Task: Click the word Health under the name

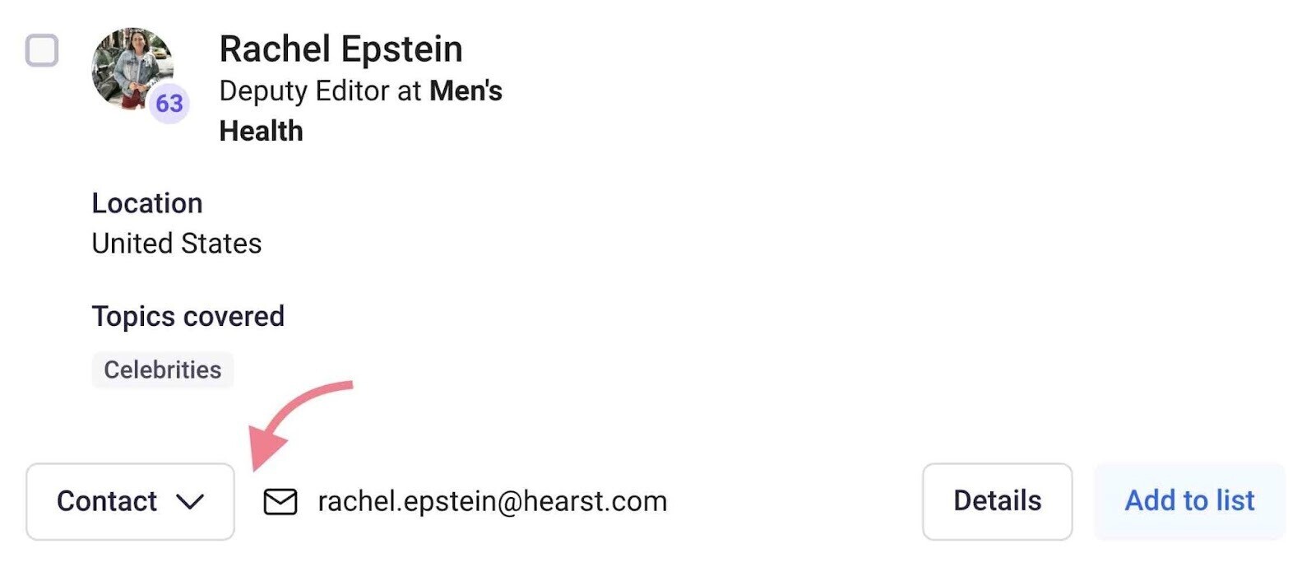Action: pyautogui.click(x=261, y=131)
